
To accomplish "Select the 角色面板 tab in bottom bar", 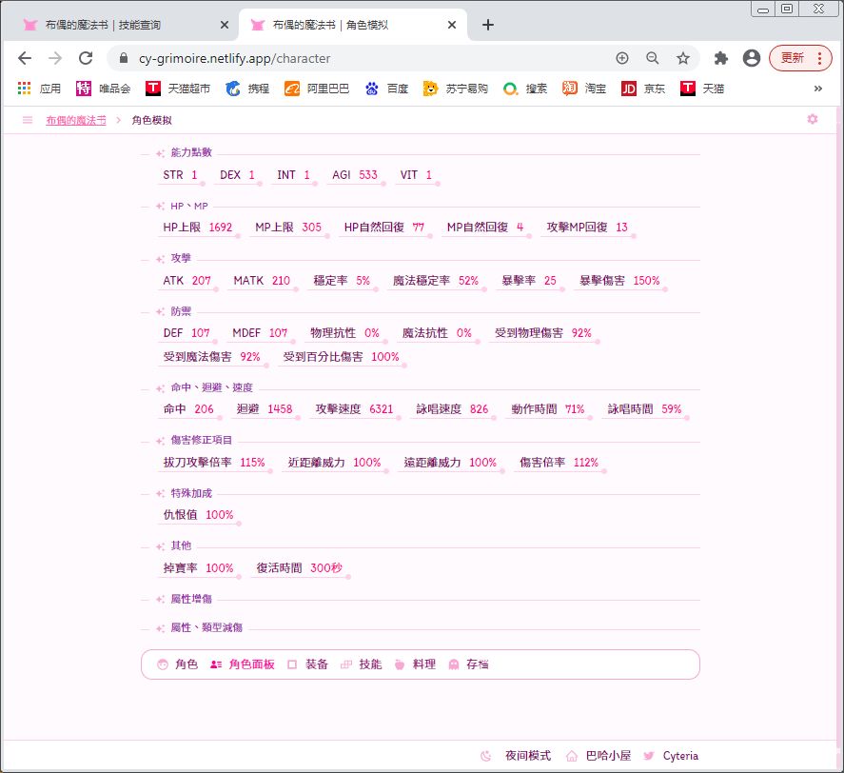I will click(x=243, y=664).
